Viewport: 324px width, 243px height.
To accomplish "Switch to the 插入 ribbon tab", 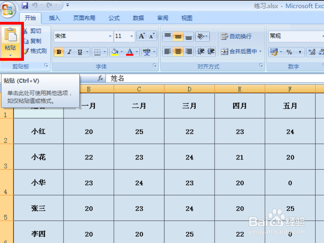I will pos(54,18).
